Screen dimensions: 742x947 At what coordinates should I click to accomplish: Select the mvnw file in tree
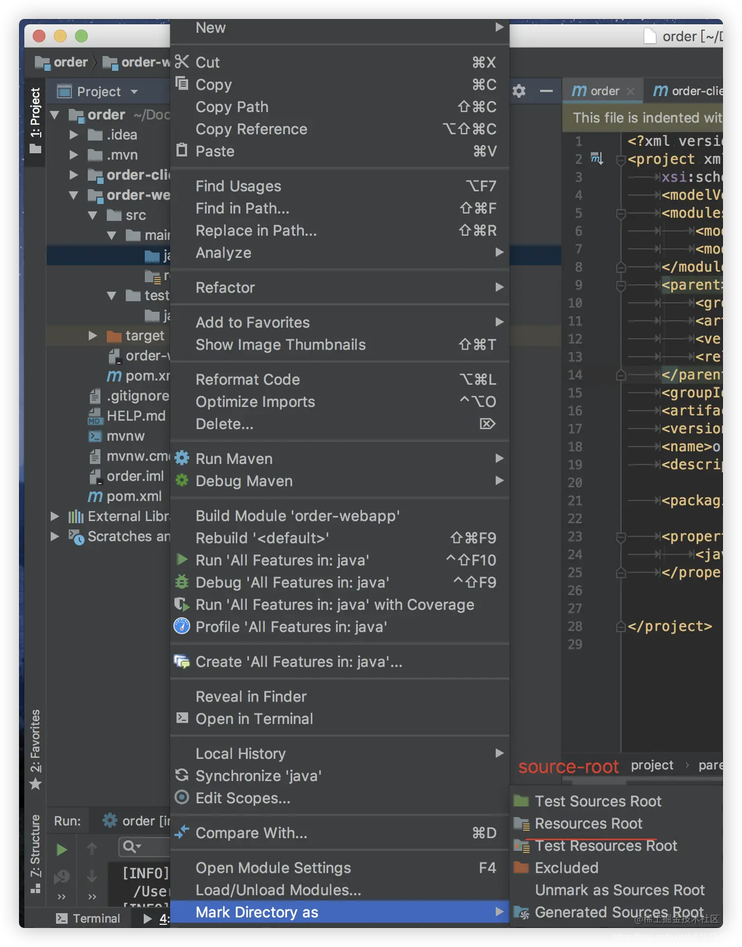pos(116,436)
